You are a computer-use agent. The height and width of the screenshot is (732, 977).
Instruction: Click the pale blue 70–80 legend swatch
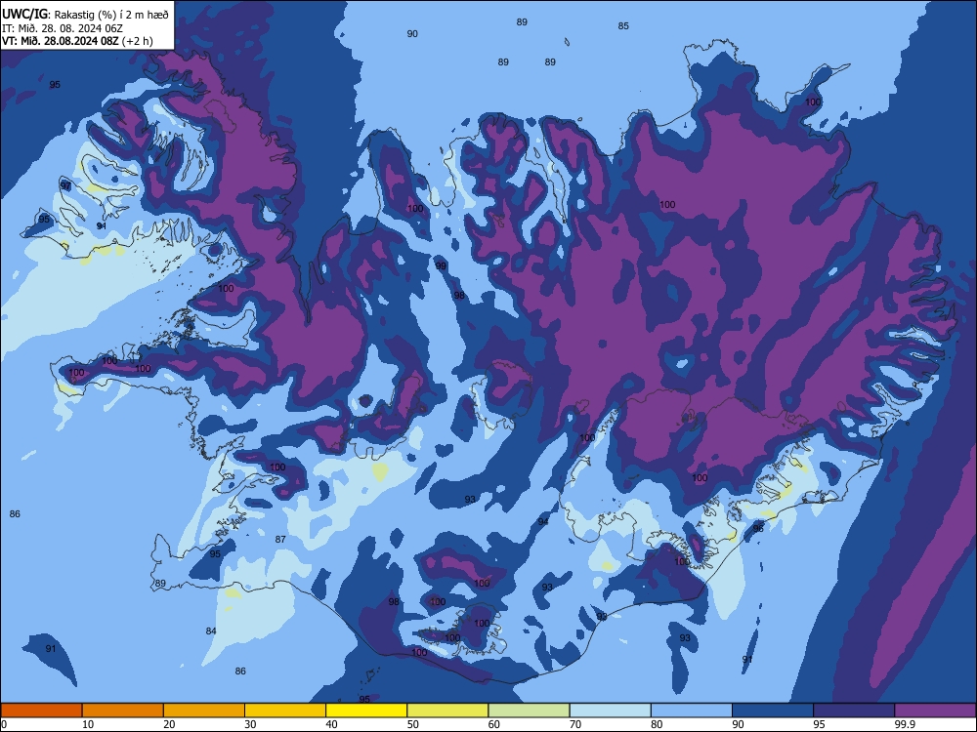click(x=610, y=711)
